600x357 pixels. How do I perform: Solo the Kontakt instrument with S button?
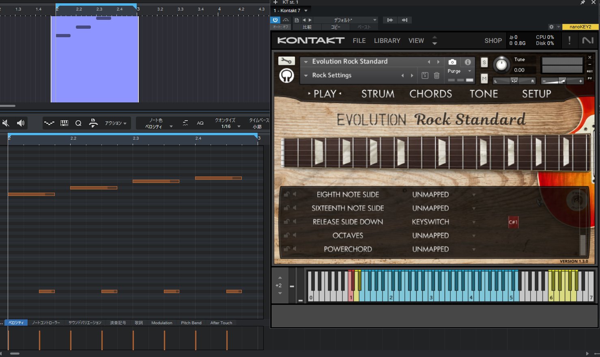click(484, 62)
